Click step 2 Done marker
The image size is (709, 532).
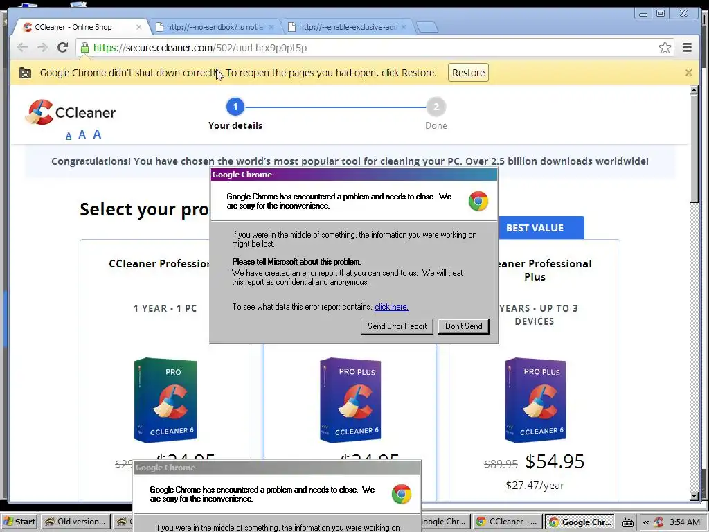(436, 107)
